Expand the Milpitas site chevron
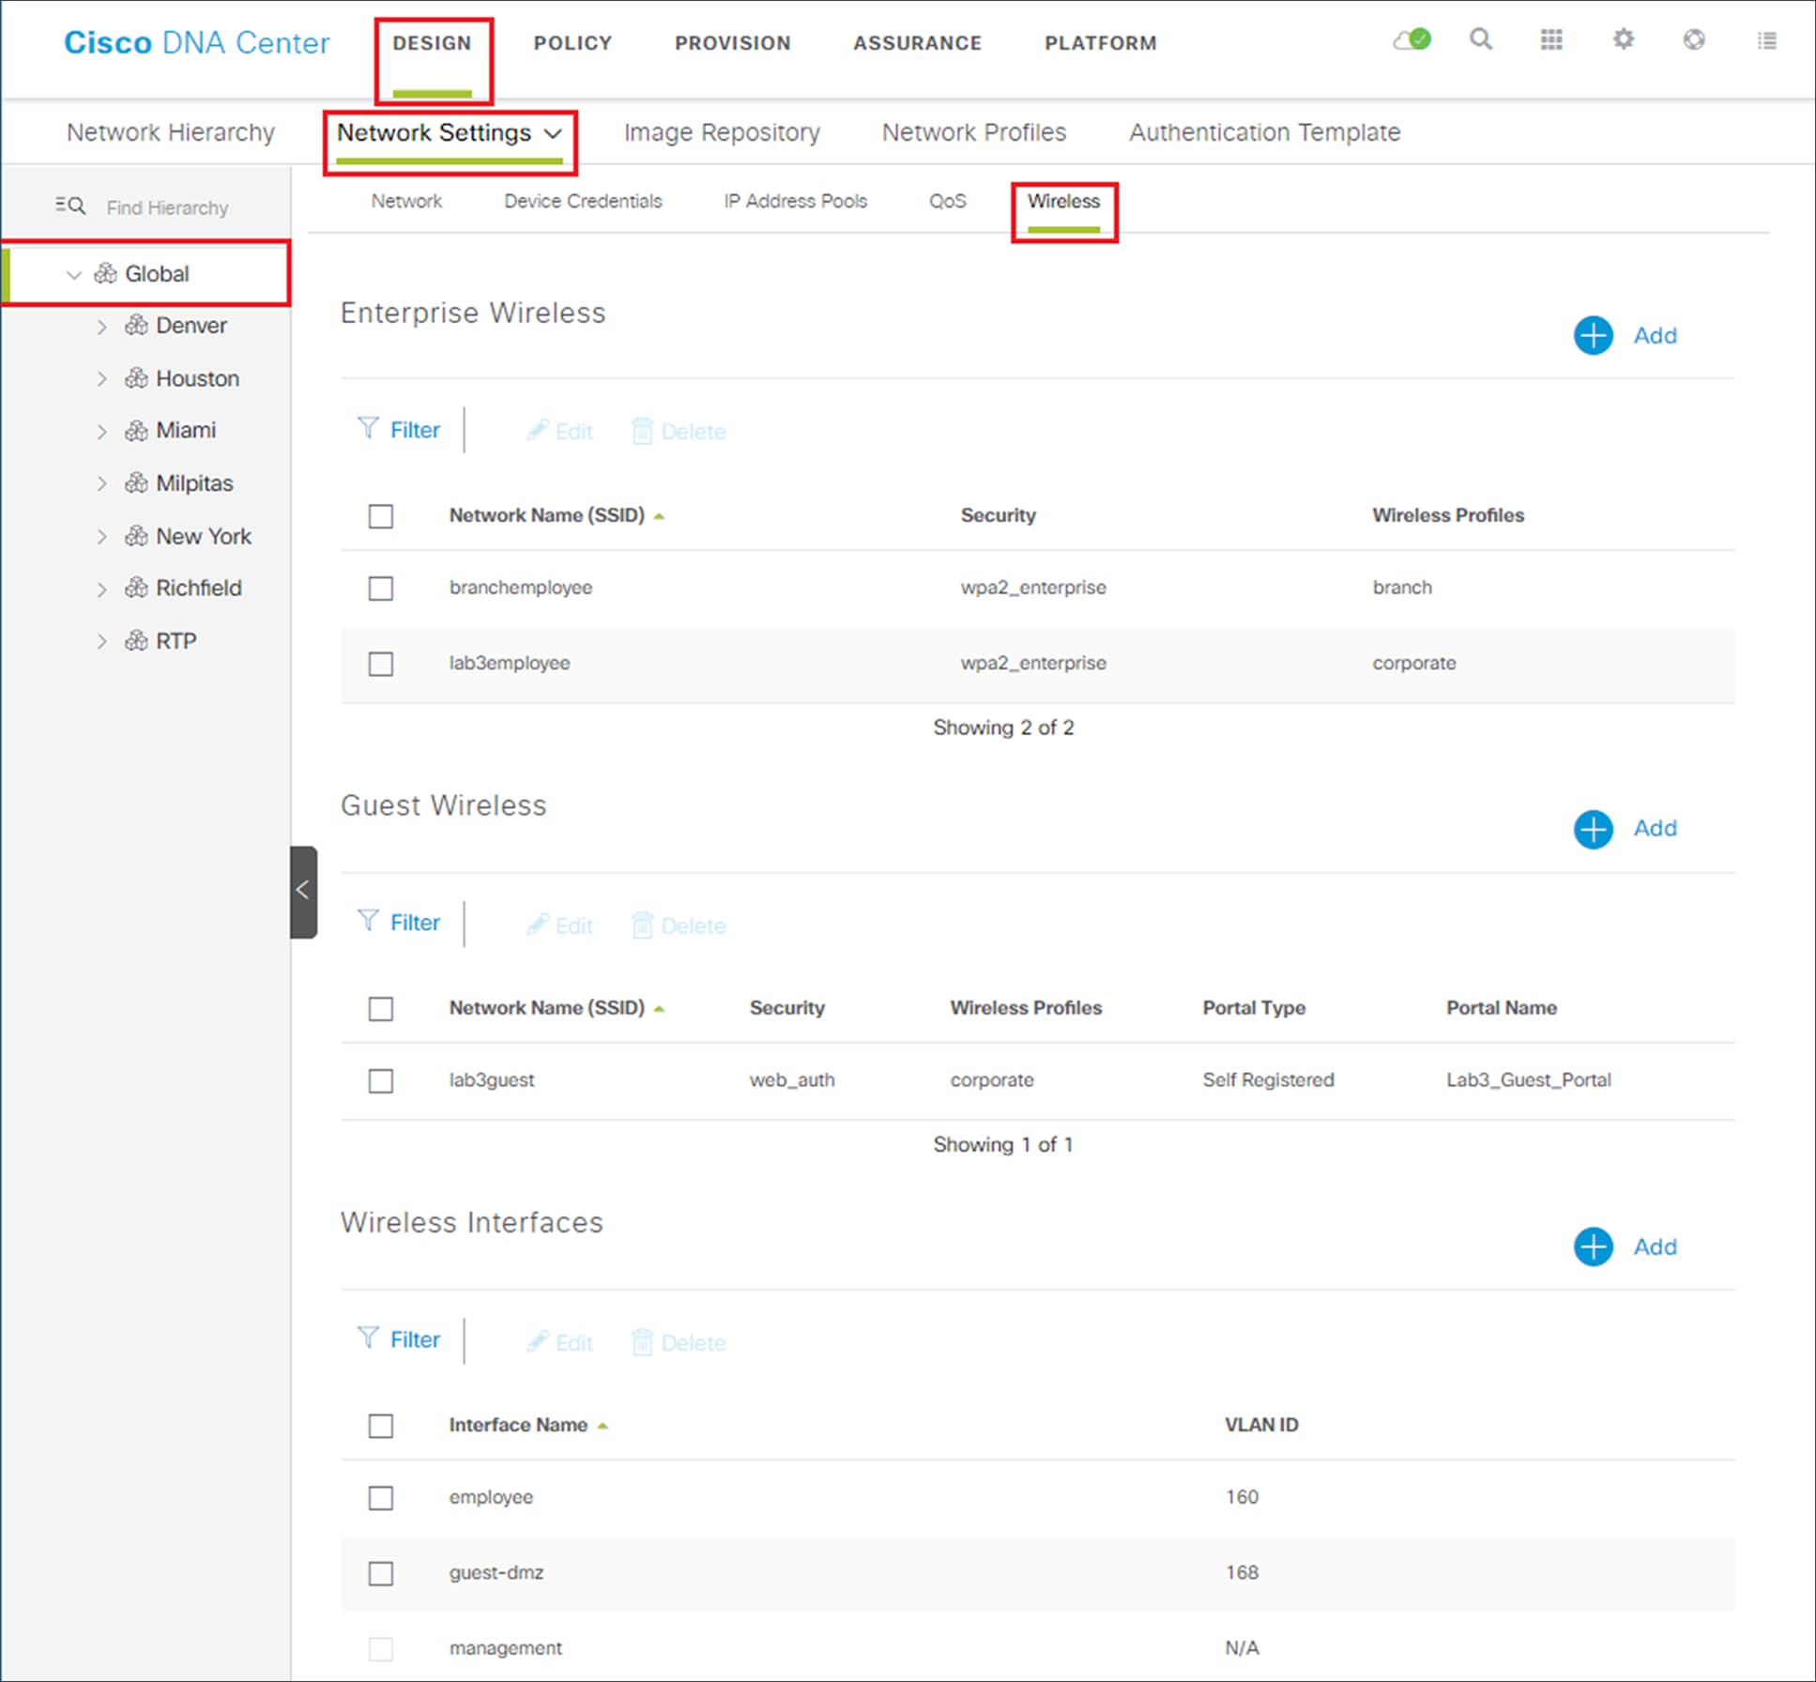Viewport: 1816px width, 1682px height. (101, 484)
